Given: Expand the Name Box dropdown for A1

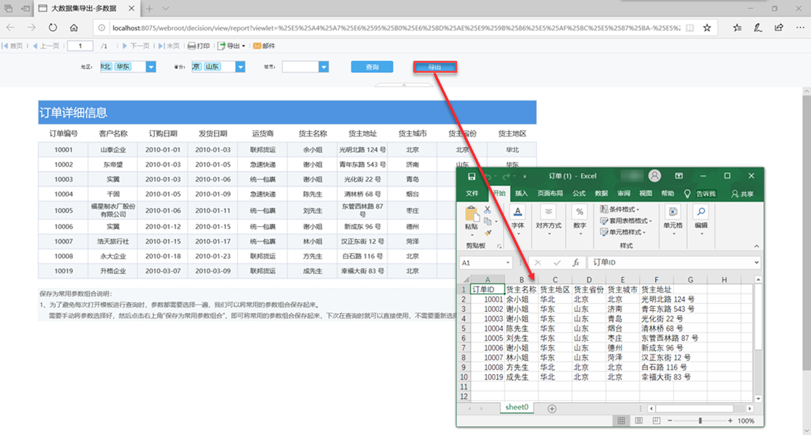Looking at the screenshot, I should 508,263.
